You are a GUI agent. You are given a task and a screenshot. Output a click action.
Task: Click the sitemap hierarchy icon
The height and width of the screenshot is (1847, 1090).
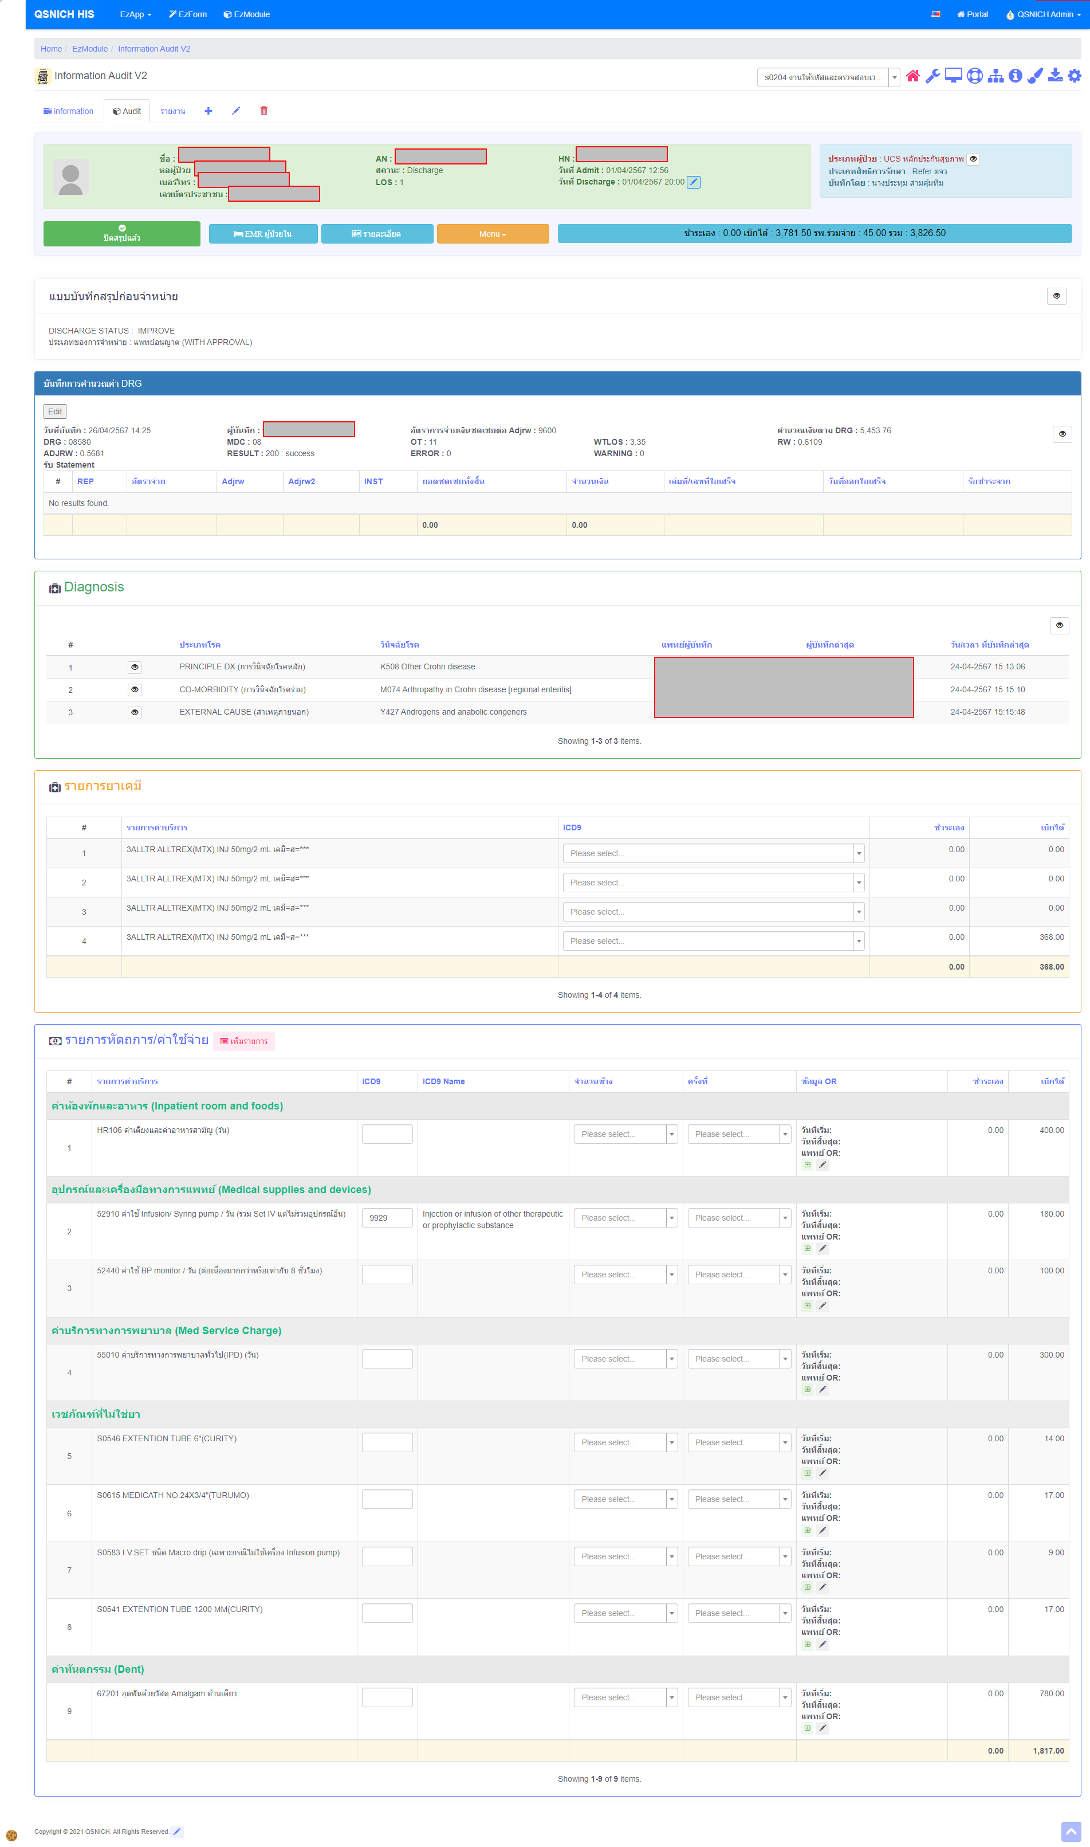(x=995, y=76)
